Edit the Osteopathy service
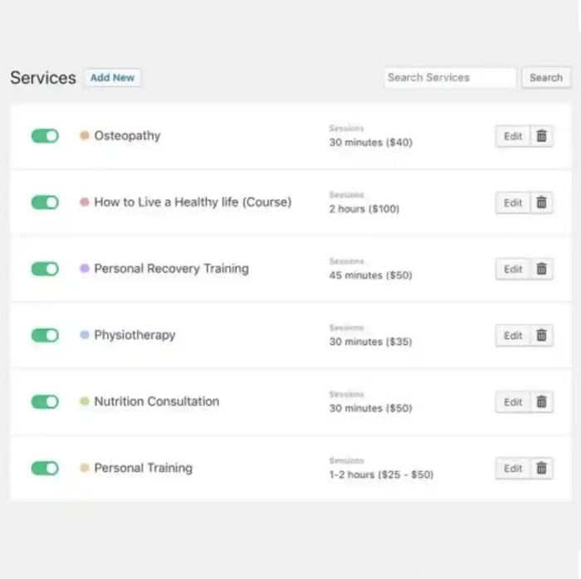This screenshot has width=581, height=579. point(513,136)
